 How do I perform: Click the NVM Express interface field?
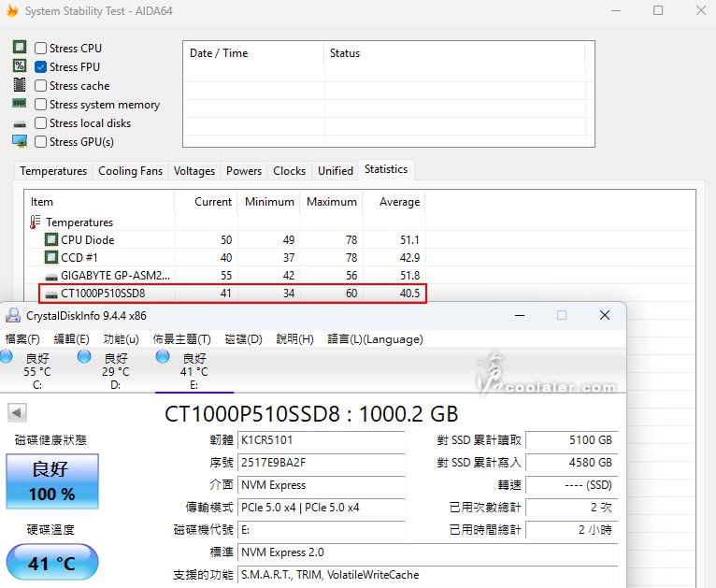pyautogui.click(x=322, y=485)
